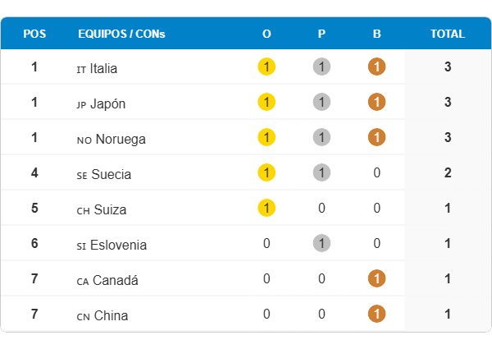Image resolution: width=492 pixels, height=349 pixels.
Task: Open the Eslovenia team link
Action: [x=118, y=245]
